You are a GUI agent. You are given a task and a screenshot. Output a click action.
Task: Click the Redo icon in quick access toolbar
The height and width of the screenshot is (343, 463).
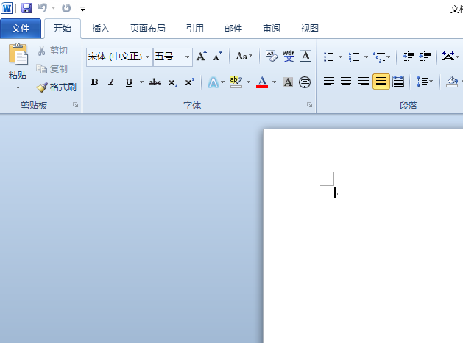[x=66, y=8]
